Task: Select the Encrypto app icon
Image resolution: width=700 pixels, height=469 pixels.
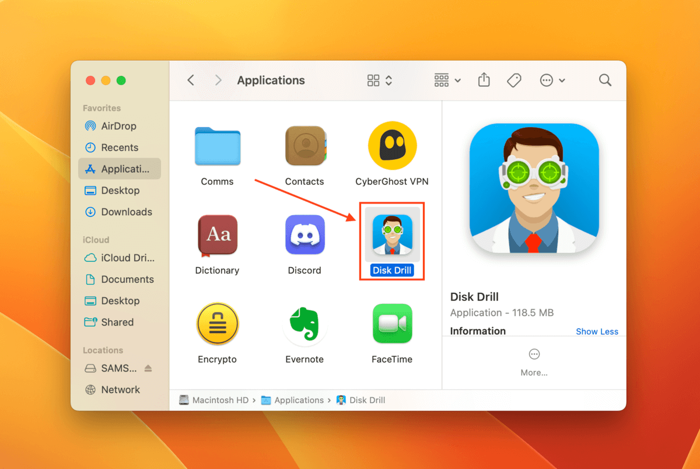Action: [x=217, y=324]
